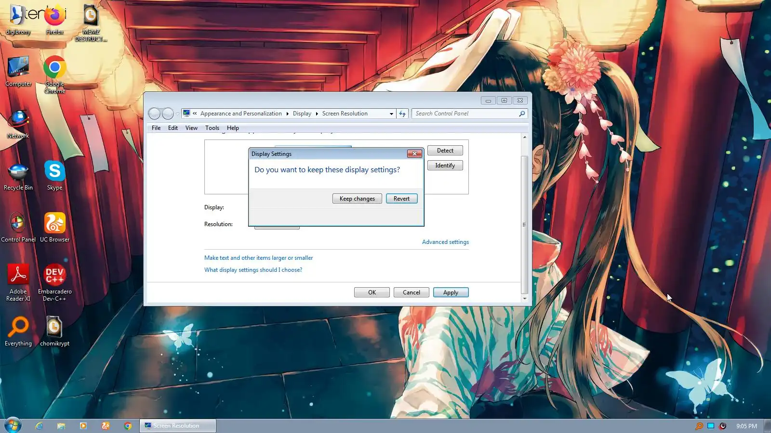Click the Control Panel address bar icon
771x433 pixels.
(186, 114)
